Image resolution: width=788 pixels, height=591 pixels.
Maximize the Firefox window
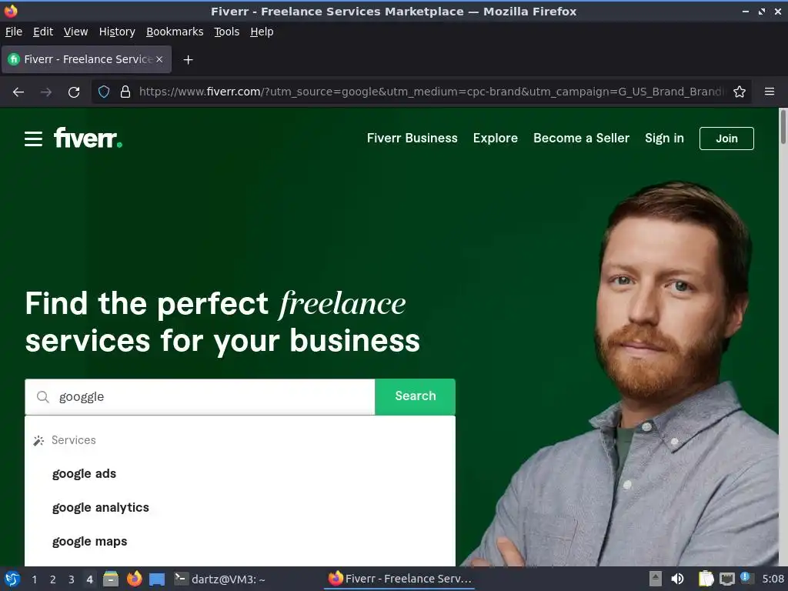(x=762, y=11)
